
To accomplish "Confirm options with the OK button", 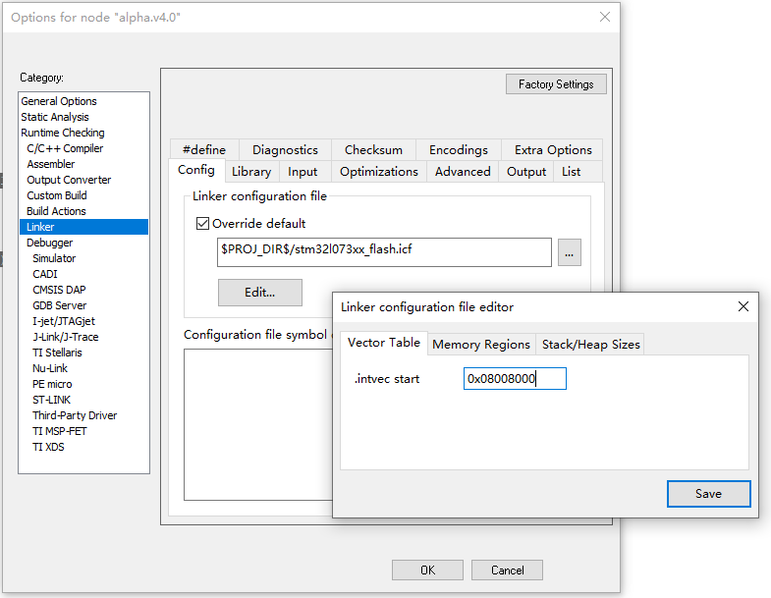I will [428, 570].
